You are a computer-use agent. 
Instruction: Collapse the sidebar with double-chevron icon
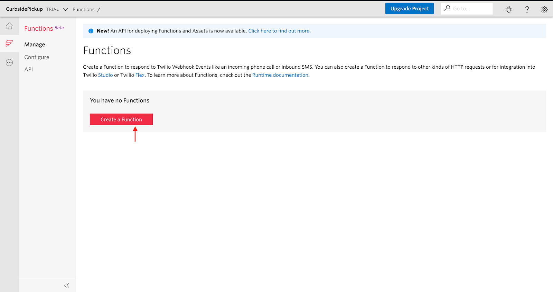pyautogui.click(x=67, y=285)
